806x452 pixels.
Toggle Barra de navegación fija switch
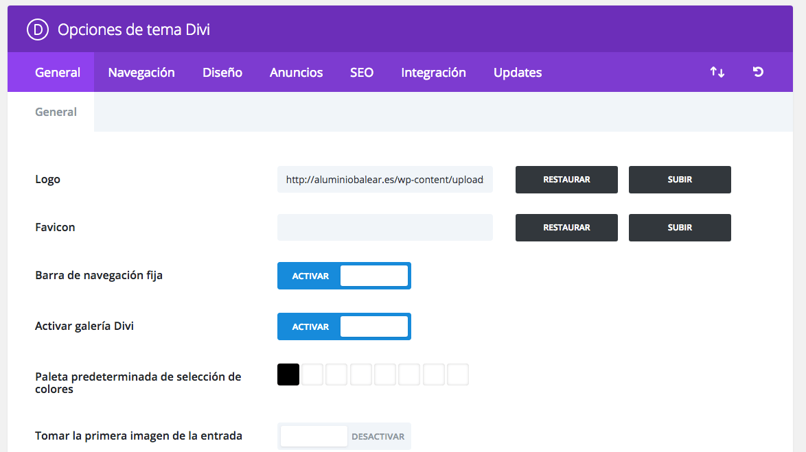click(x=344, y=276)
